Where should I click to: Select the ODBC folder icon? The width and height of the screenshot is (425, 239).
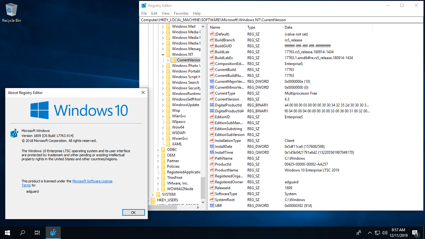click(x=163, y=150)
